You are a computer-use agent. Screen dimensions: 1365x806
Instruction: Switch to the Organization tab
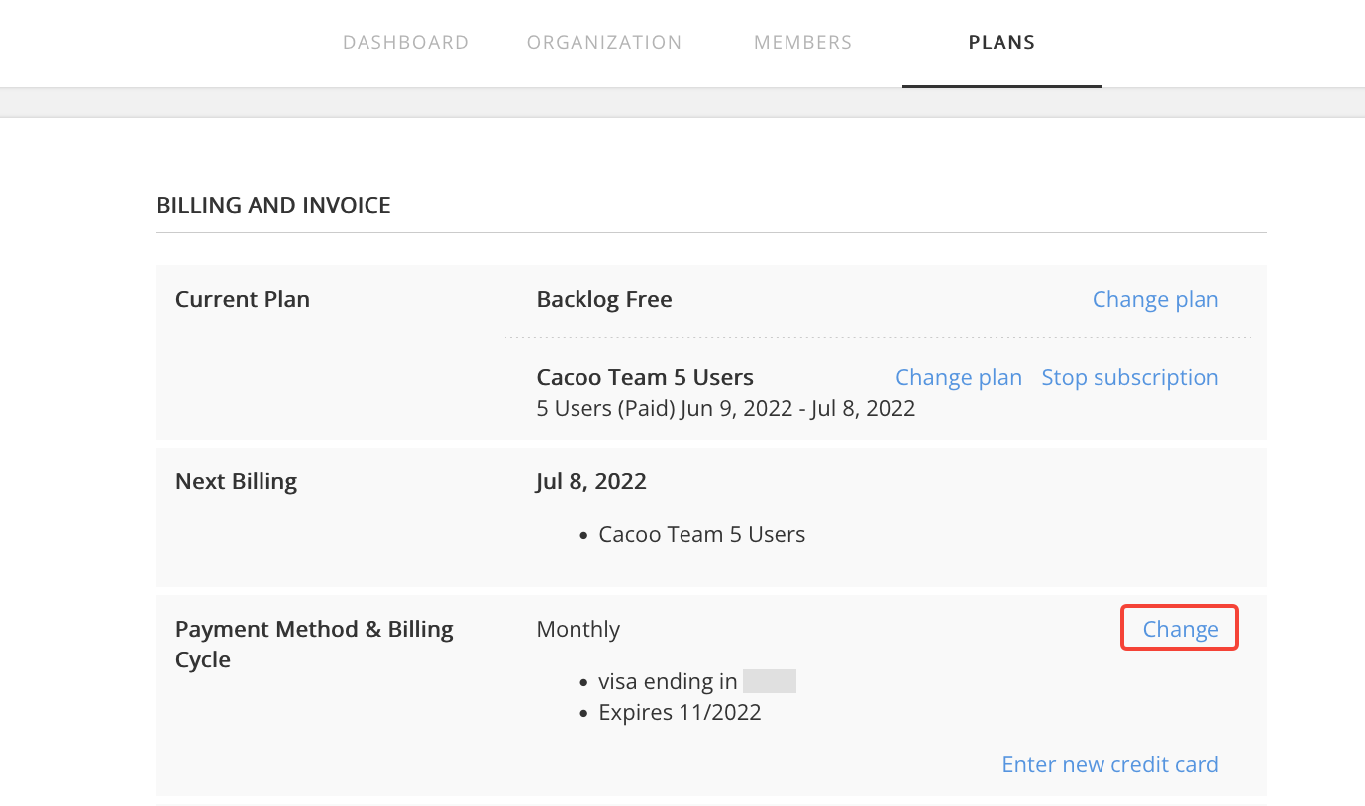[604, 43]
